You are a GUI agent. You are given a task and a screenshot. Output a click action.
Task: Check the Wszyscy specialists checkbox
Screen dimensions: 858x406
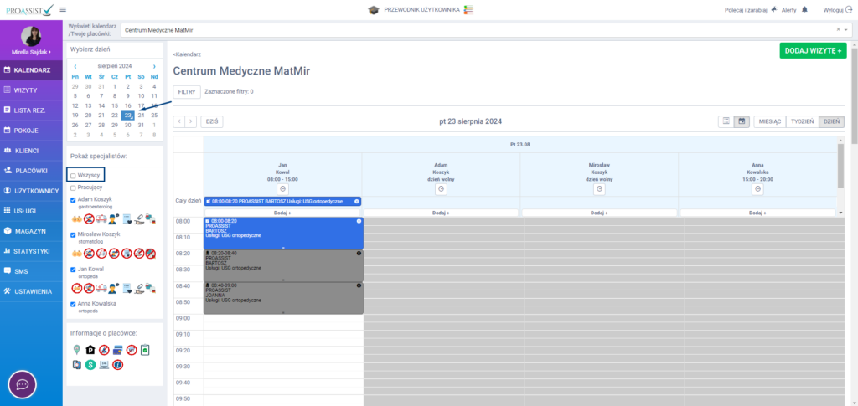click(73, 176)
